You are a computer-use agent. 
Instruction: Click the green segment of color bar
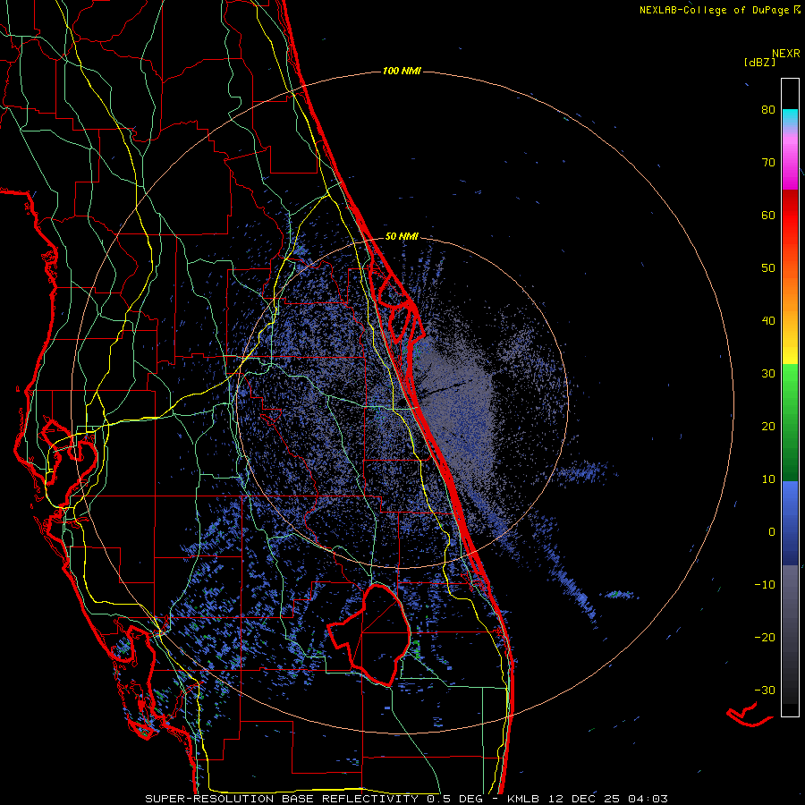tap(790, 422)
